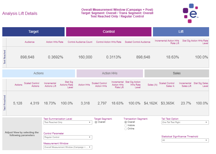Viewport: 216px width, 154px height.
Task: Click the Target section header
Action: pyautogui.click(x=33, y=32)
